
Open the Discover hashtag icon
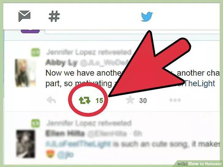point(54,16)
